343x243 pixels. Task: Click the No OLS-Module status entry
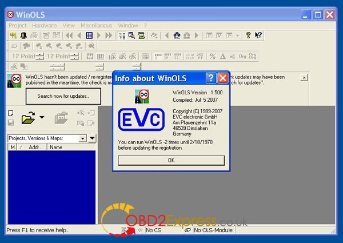pos(213,230)
